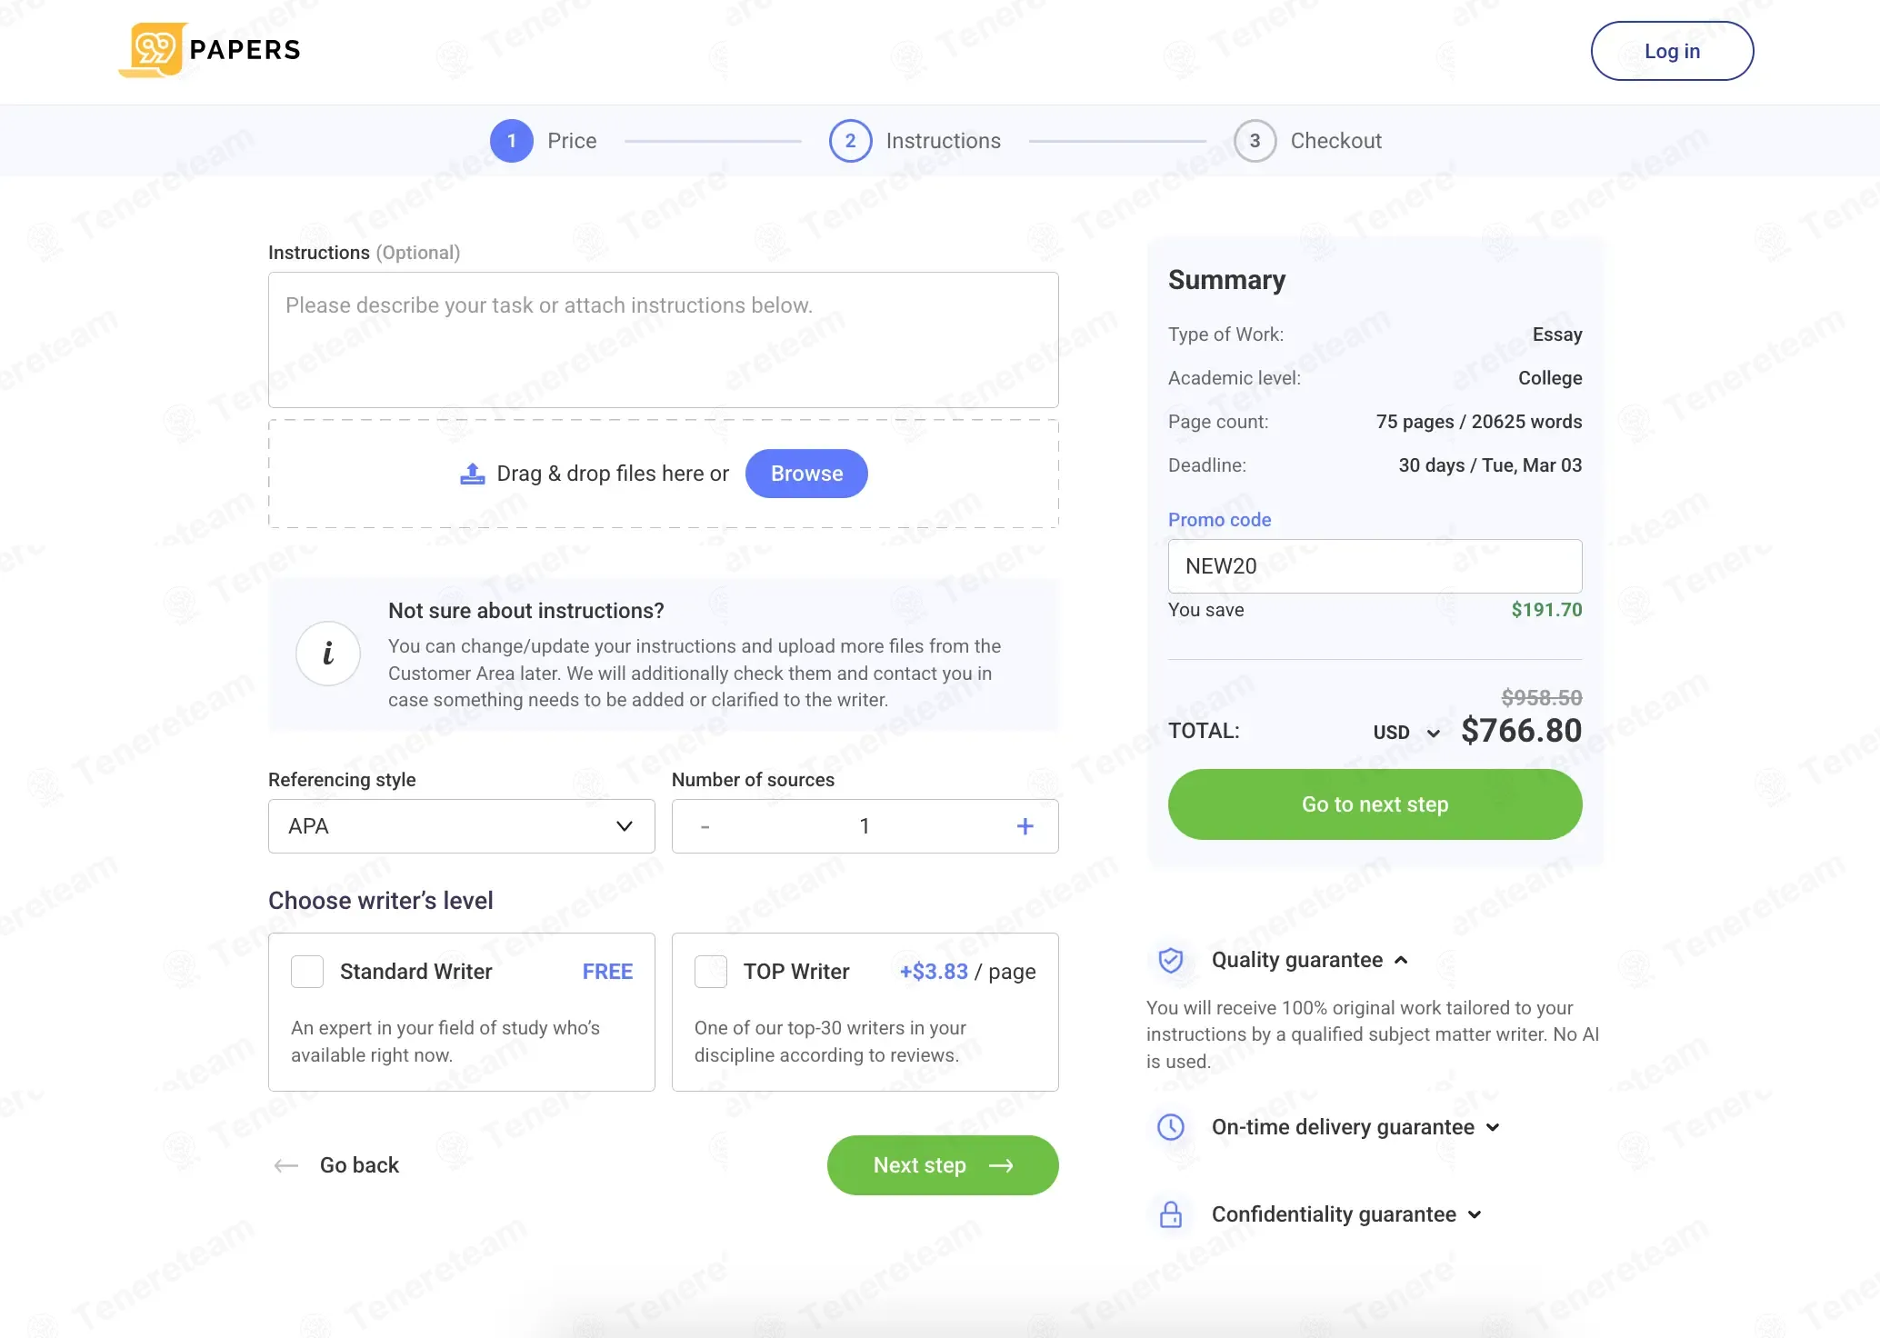1880x1338 pixels.
Task: Decrease number of sources with minus
Action: (x=705, y=826)
